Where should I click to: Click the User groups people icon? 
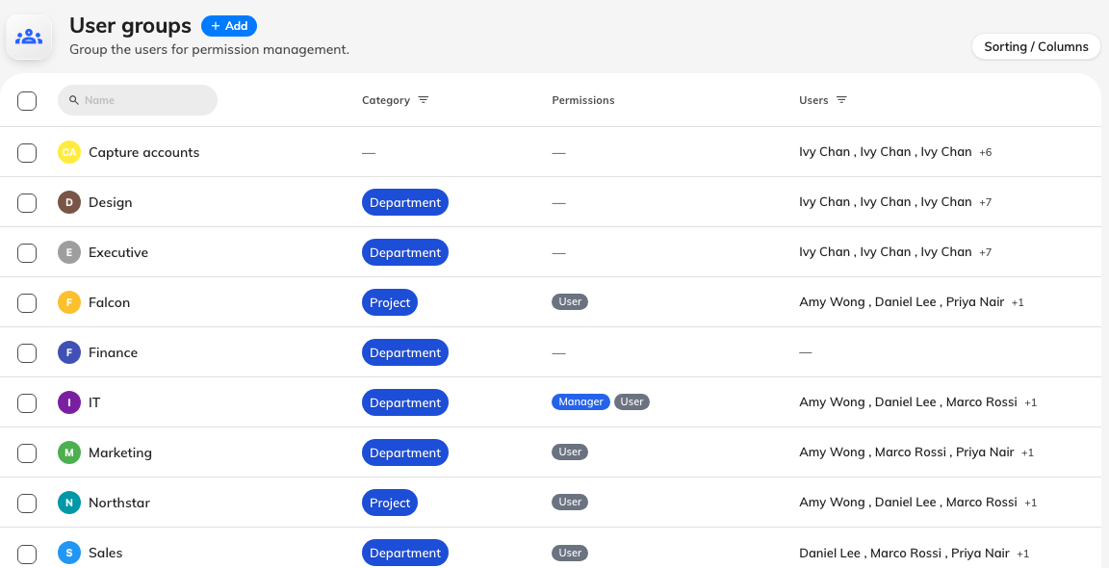[x=29, y=37]
